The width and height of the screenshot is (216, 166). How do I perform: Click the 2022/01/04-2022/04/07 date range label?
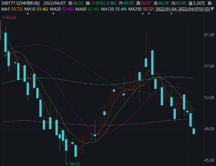click(x=183, y=9)
